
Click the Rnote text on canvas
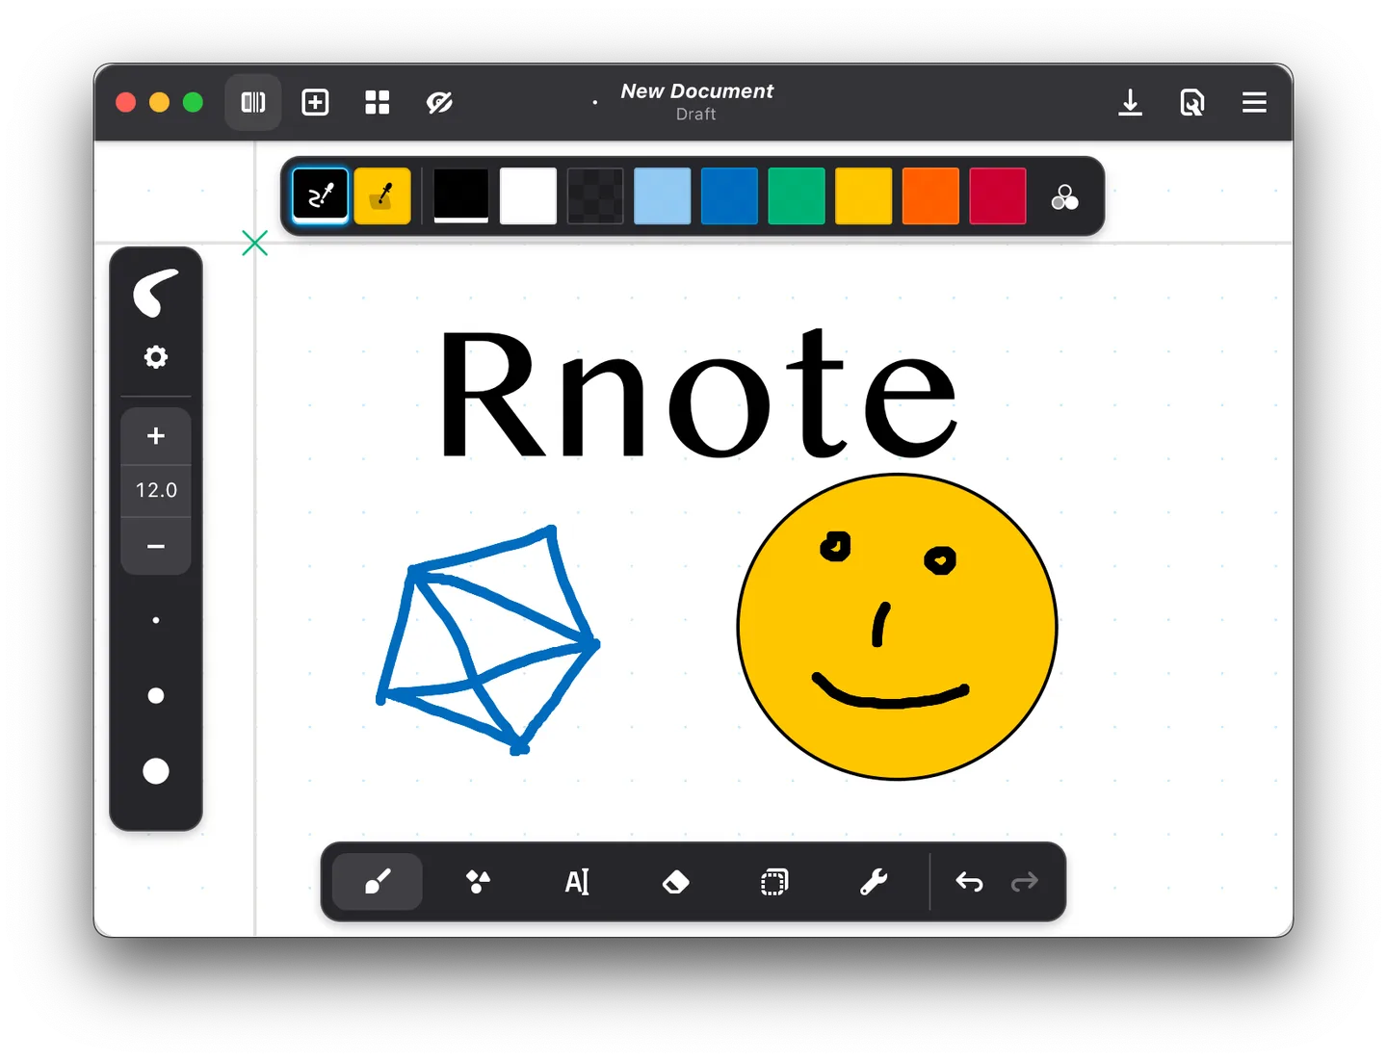[x=698, y=393]
